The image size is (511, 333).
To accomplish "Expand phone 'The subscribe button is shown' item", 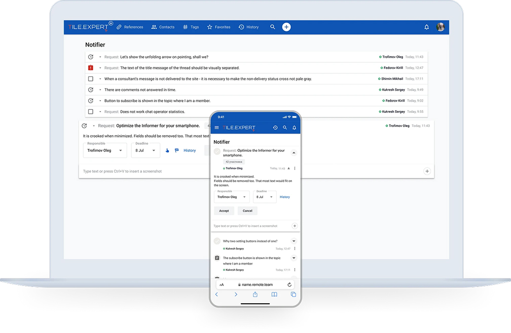I will pyautogui.click(x=294, y=258).
